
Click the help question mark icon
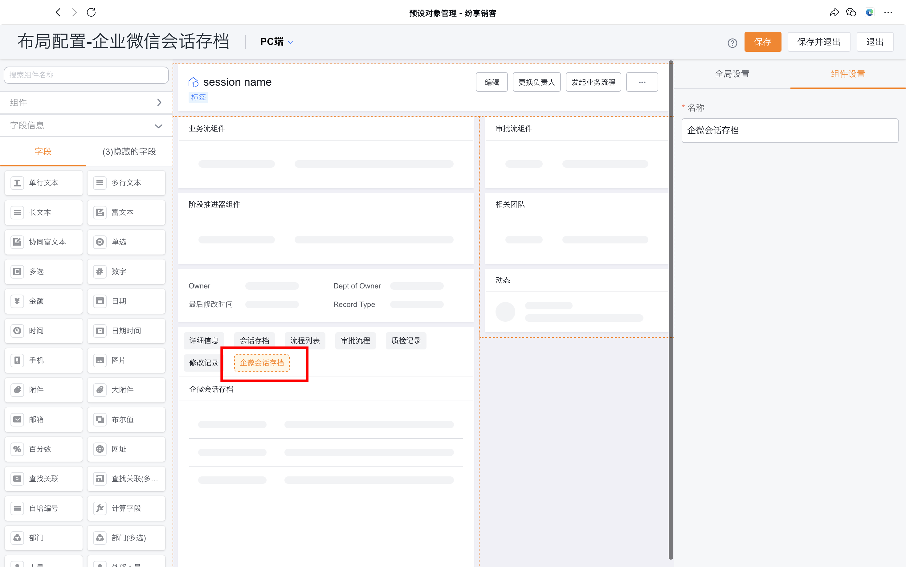point(732,43)
